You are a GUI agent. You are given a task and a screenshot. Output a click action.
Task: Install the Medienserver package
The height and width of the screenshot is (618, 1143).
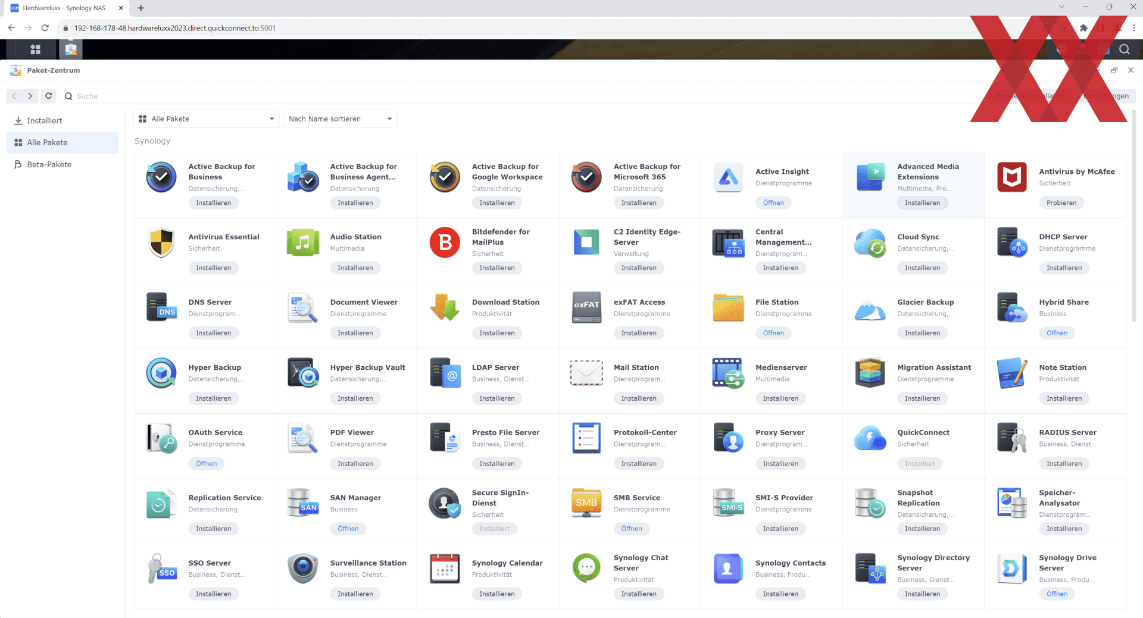pyautogui.click(x=780, y=398)
